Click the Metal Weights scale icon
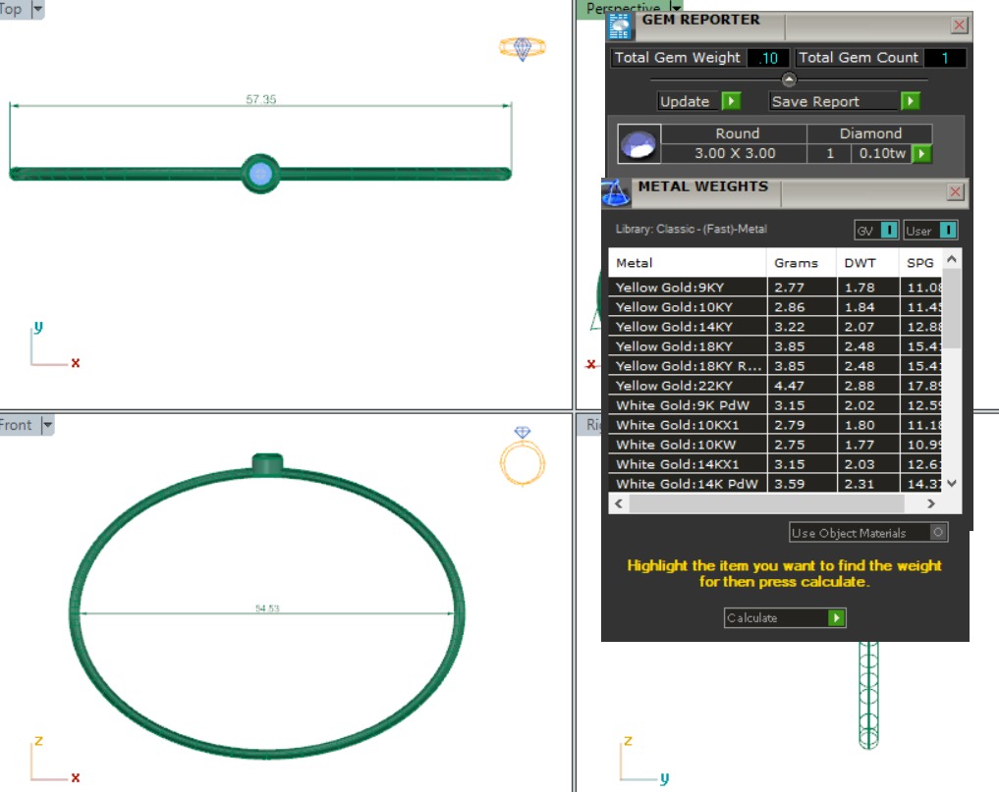This screenshot has width=999, height=792. tap(616, 193)
